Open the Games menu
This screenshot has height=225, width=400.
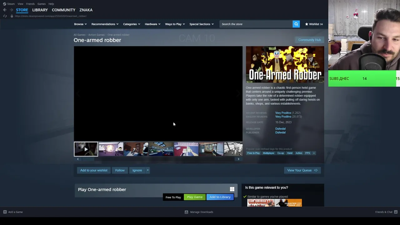point(42,4)
